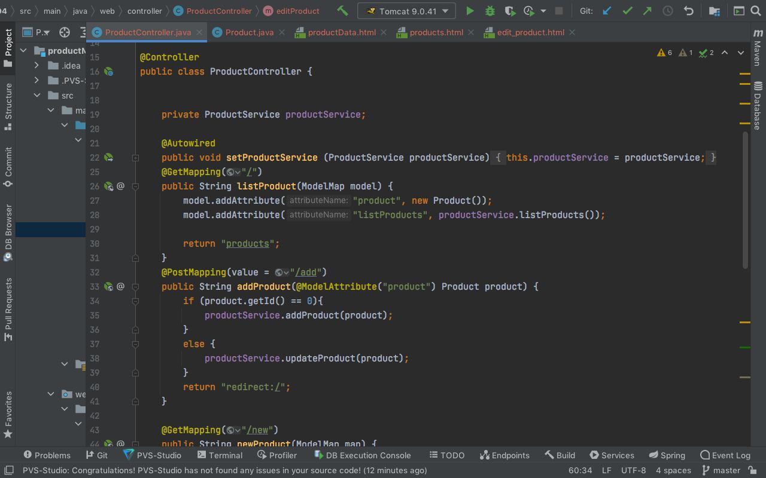
Task: Switch to the edit_product.html tab
Action: [530, 32]
